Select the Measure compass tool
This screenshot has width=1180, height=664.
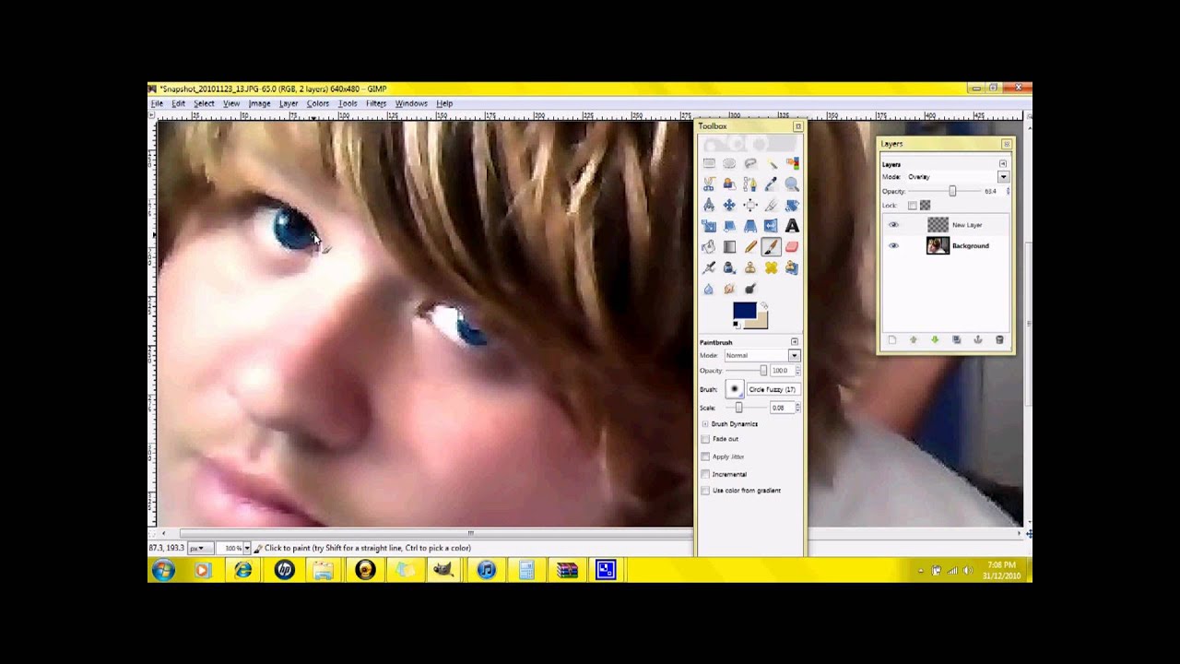(709, 205)
